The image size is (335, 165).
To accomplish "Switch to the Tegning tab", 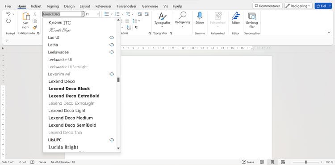I will [x=53, y=6].
